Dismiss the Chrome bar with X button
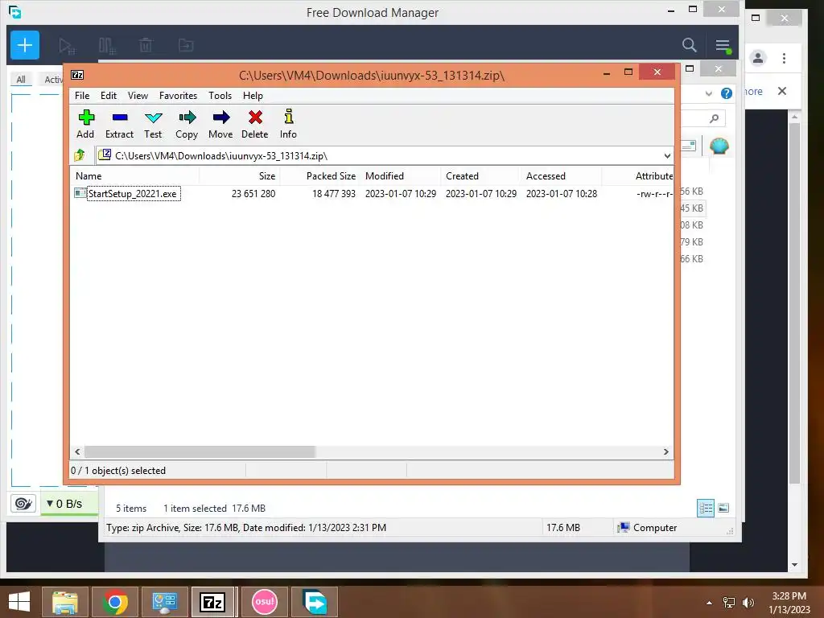Screen dimensions: 824x618 [x=782, y=91]
